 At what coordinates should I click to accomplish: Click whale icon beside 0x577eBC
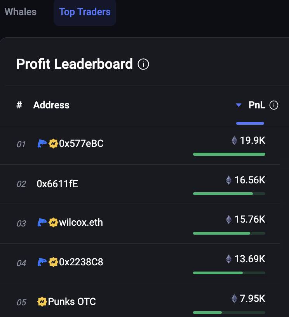pyautogui.click(x=42, y=143)
